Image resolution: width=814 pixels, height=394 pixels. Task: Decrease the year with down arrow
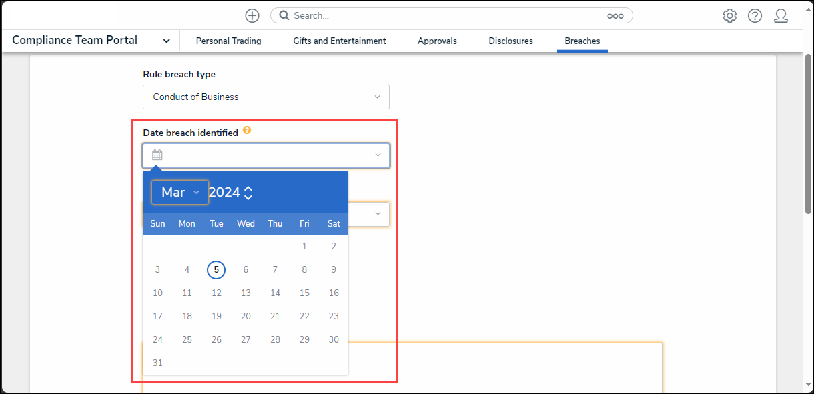click(x=248, y=197)
